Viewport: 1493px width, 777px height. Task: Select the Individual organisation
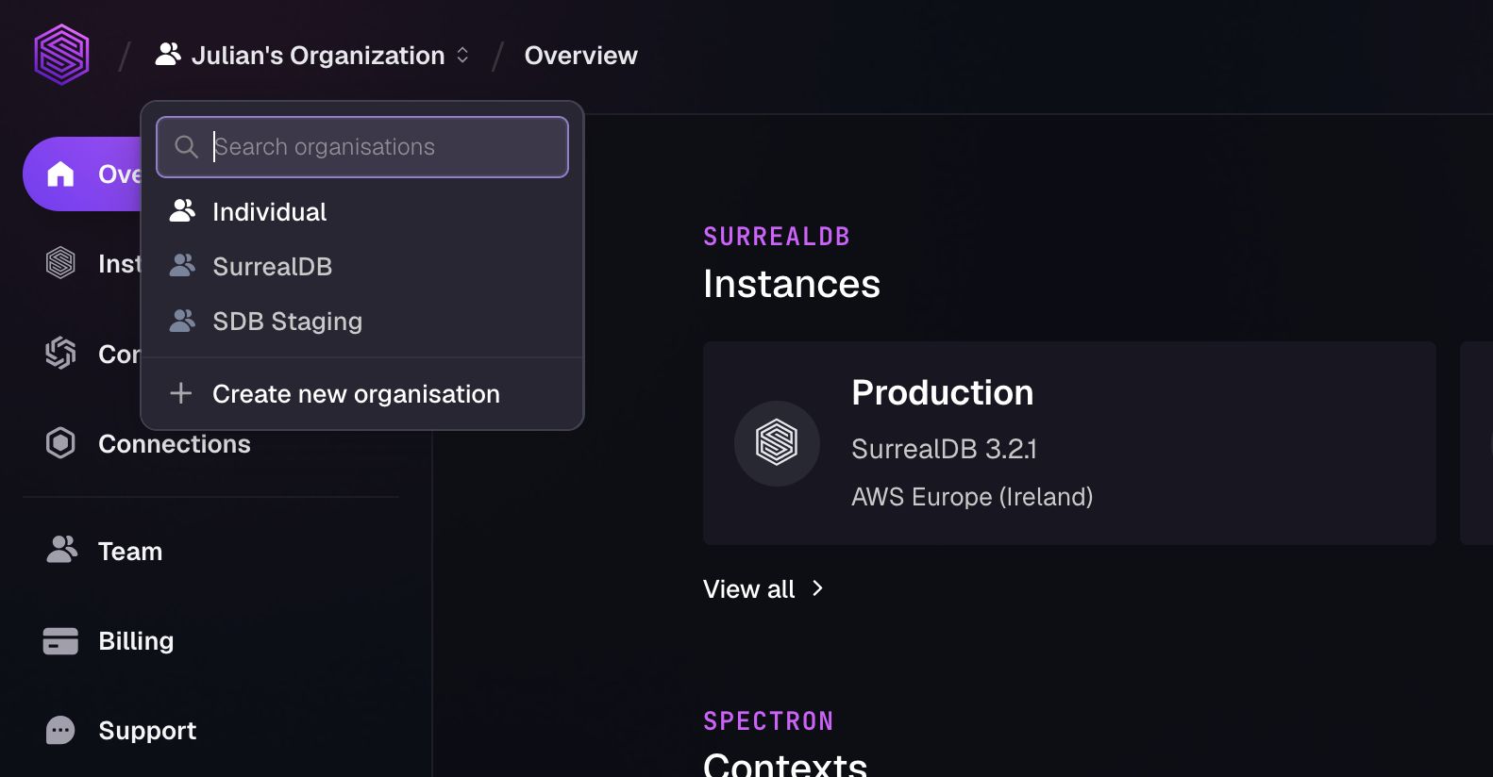[x=362, y=212]
